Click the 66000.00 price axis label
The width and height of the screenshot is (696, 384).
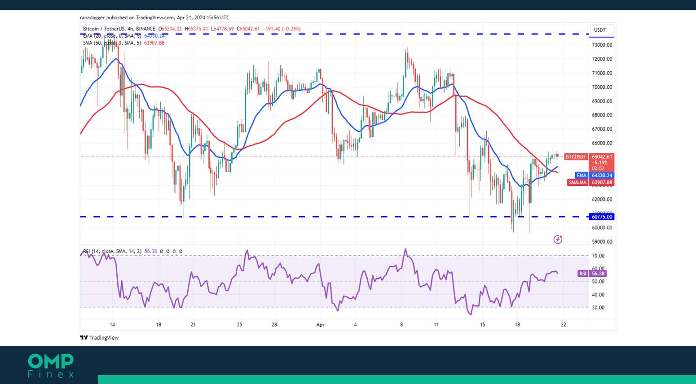602,143
